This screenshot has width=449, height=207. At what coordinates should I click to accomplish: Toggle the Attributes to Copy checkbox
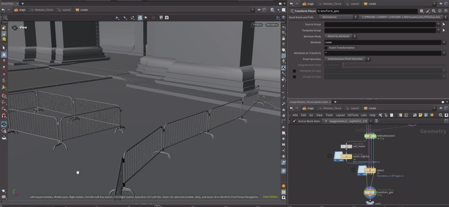(294, 71)
